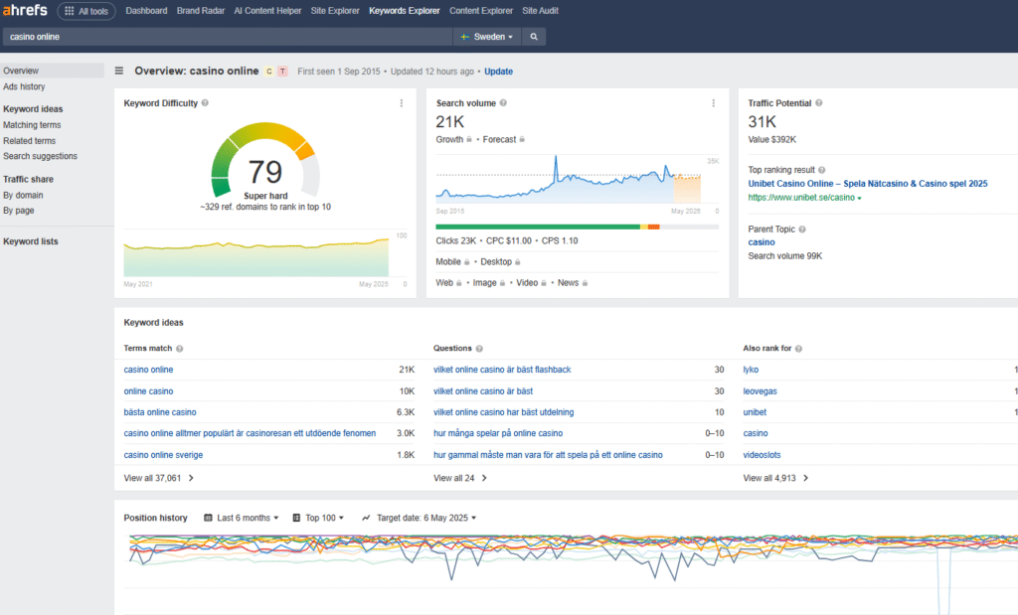Click the search volume trend chart

569,179
